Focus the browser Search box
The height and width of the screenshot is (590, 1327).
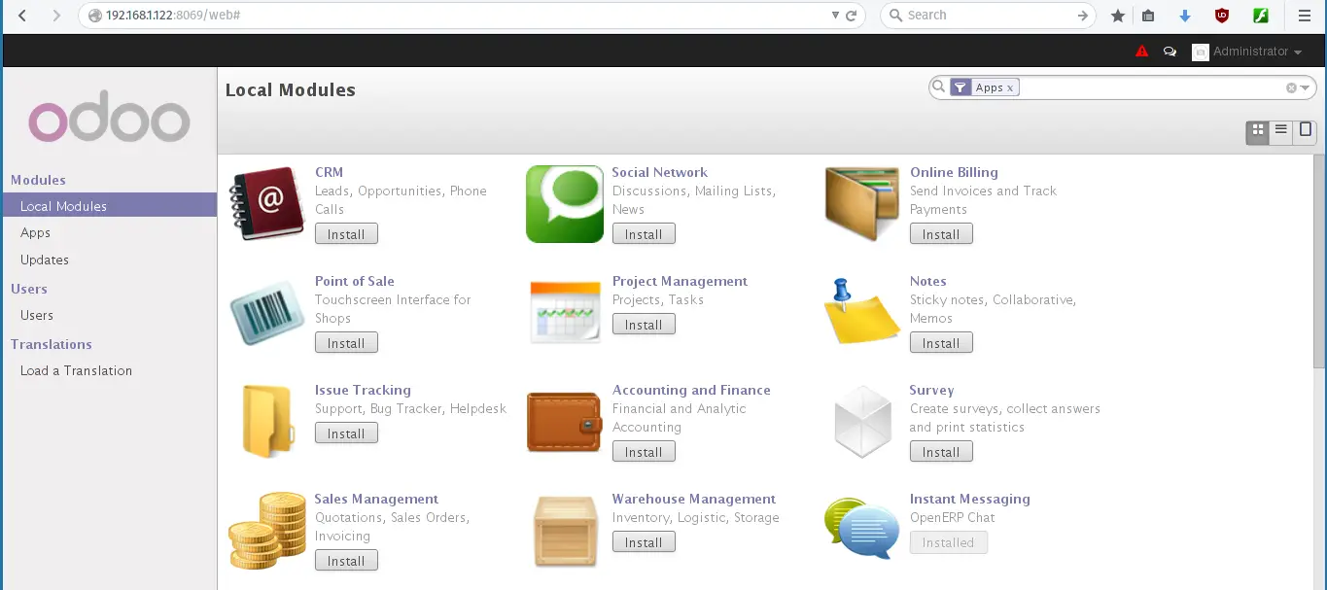pyautogui.click(x=989, y=16)
